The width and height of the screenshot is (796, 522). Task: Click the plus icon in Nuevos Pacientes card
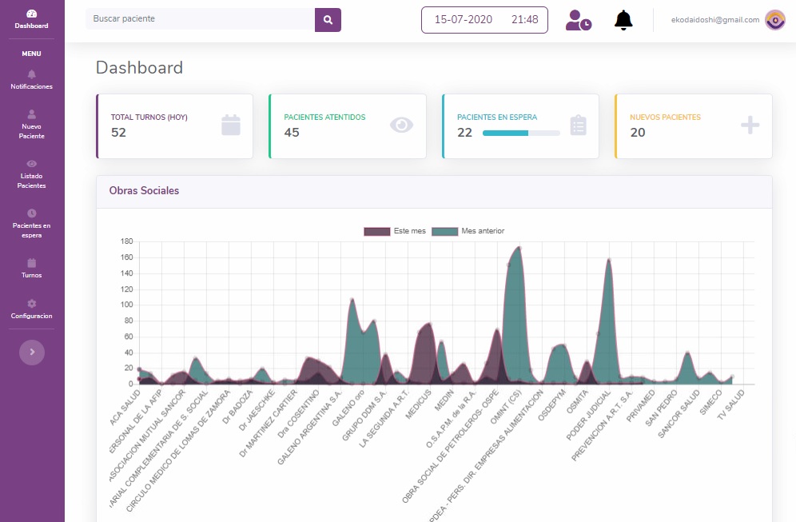pyautogui.click(x=750, y=125)
